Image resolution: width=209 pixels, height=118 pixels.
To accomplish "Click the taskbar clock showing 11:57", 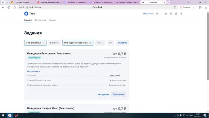I will click(198, 115).
